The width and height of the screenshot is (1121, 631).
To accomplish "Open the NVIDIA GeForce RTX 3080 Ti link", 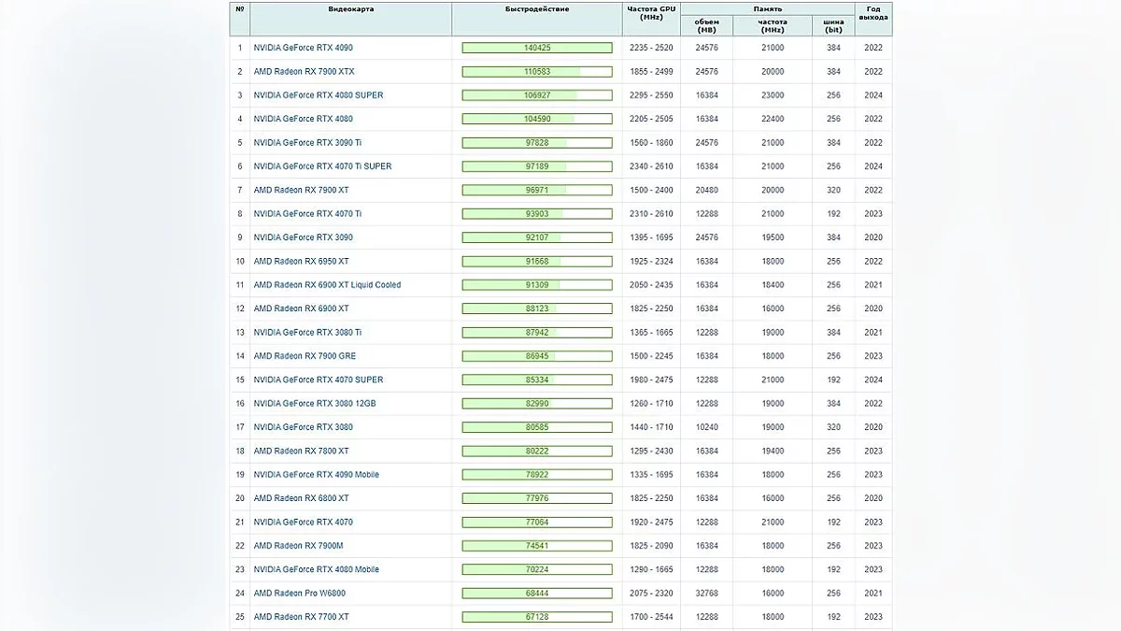I will point(307,333).
